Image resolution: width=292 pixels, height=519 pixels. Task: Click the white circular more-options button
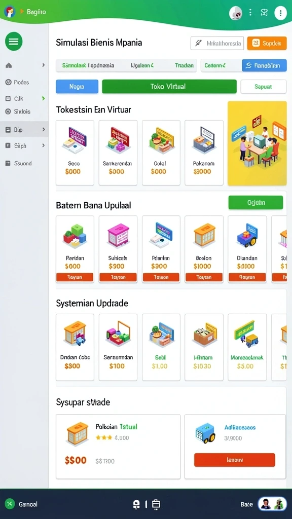click(x=280, y=13)
